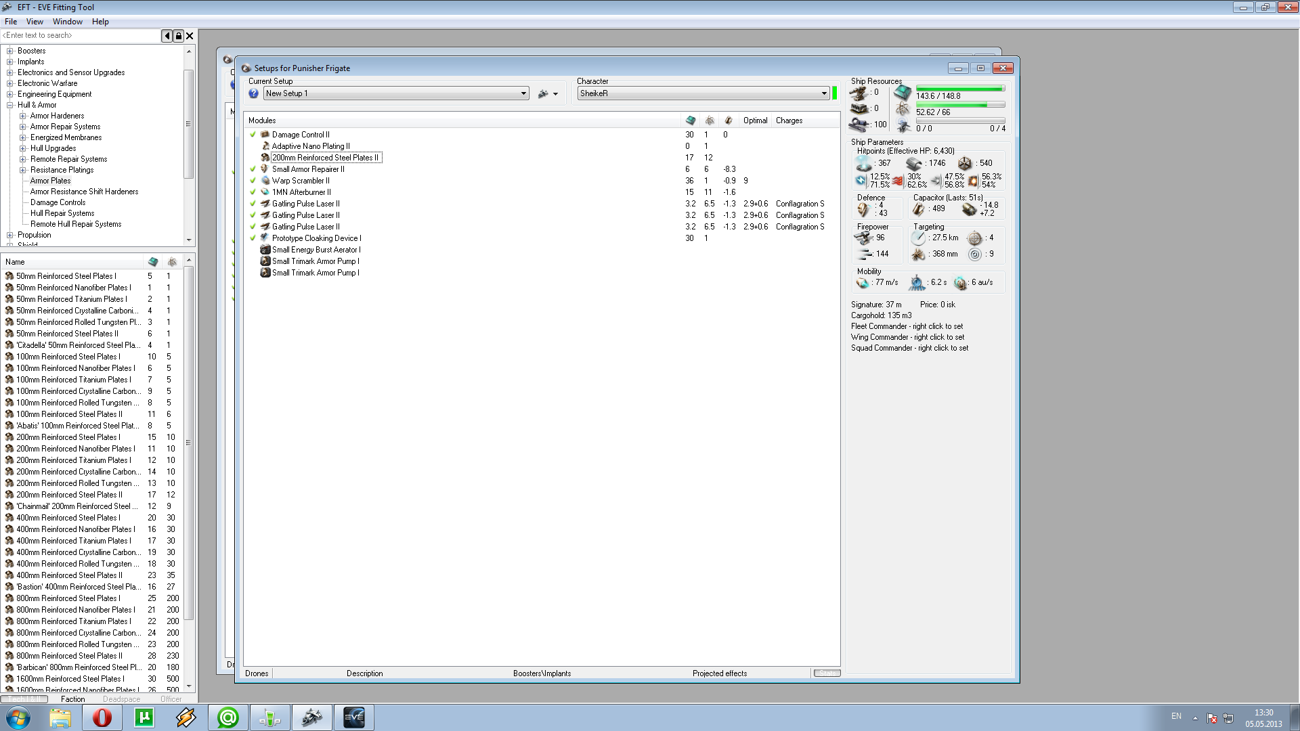Open the Character dropdown showing SheikeR
Screen dimensions: 1300x731
pos(703,94)
